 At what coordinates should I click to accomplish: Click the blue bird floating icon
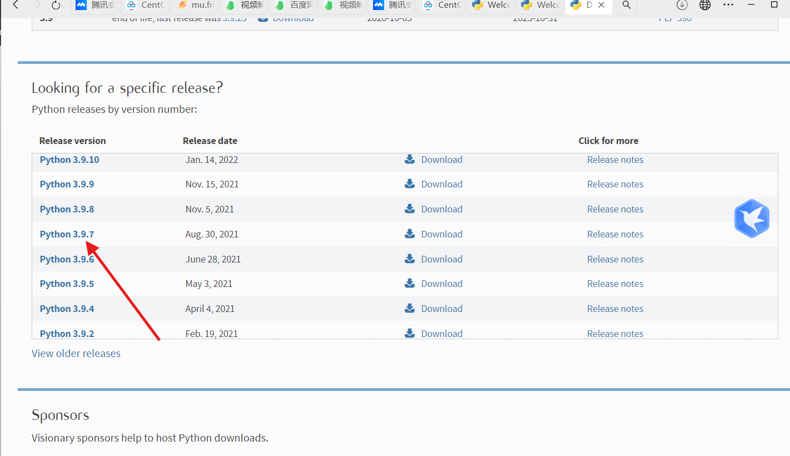click(752, 219)
